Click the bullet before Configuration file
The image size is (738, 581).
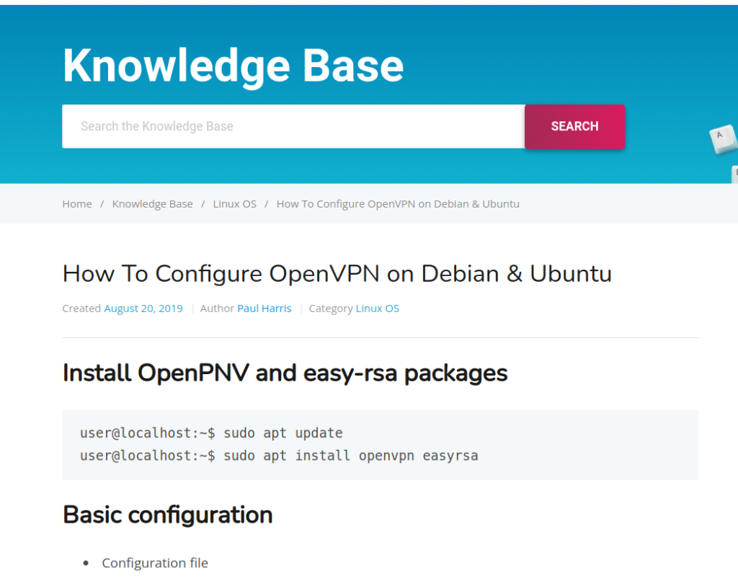click(x=86, y=563)
